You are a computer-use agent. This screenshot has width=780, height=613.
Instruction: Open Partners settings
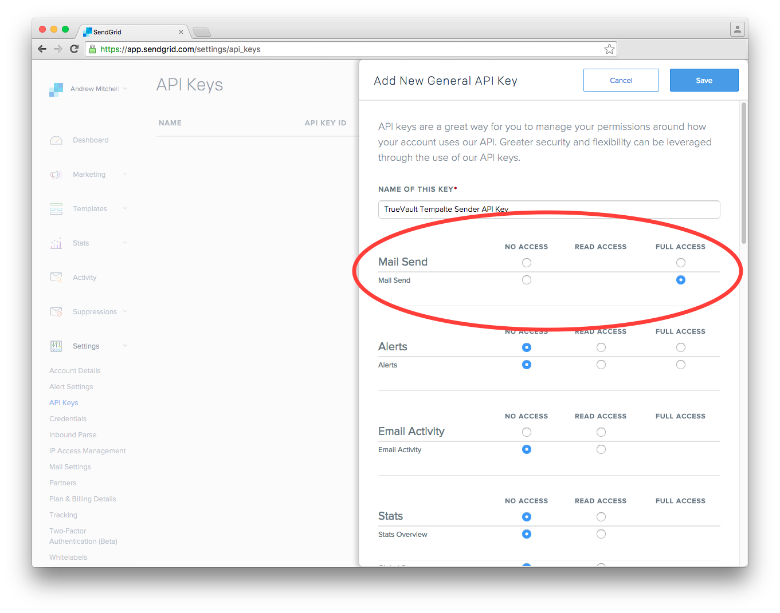coord(62,483)
